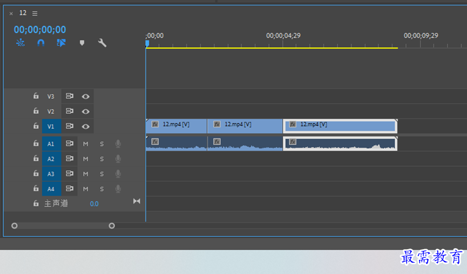Toggle sync lock on V2 track
The height and width of the screenshot is (274, 467).
tap(70, 111)
